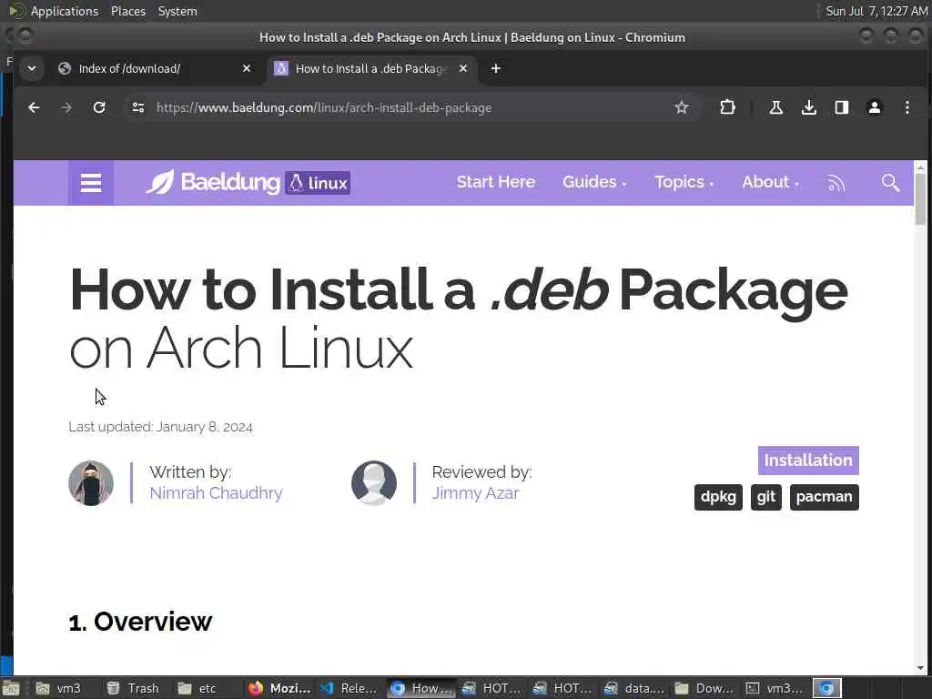Open the Extensions puzzle icon

(x=727, y=107)
